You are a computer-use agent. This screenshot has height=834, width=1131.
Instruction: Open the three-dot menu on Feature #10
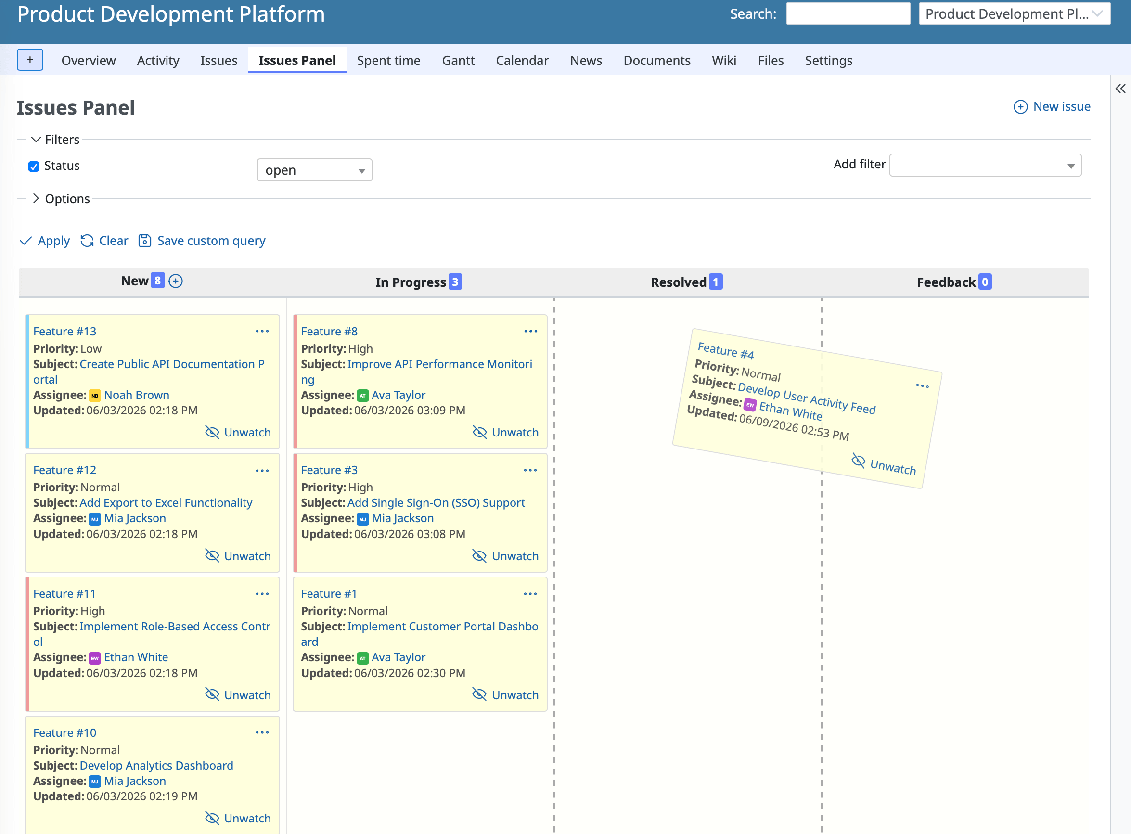pos(262,732)
